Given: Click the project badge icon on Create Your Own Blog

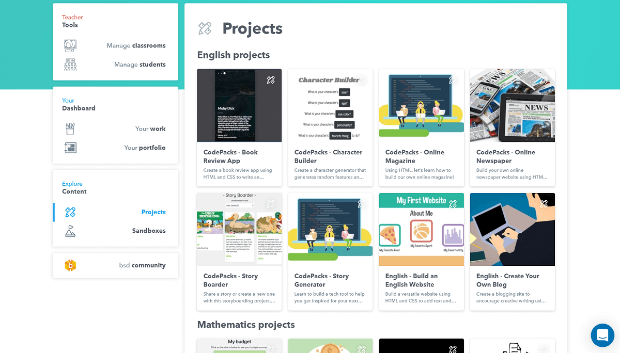Looking at the screenshot, I should [544, 204].
